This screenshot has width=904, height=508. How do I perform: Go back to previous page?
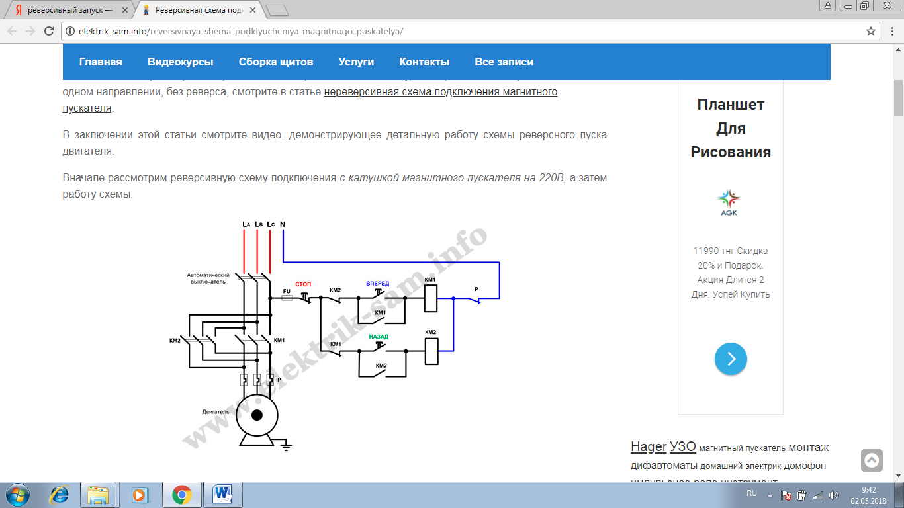(12, 31)
